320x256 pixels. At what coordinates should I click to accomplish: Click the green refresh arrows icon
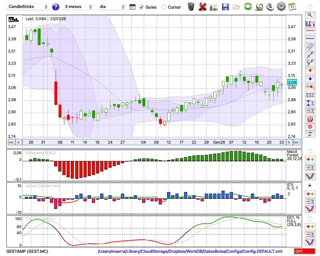[248, 6]
